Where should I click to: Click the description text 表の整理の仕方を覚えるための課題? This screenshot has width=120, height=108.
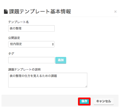pyautogui.click(x=33, y=76)
